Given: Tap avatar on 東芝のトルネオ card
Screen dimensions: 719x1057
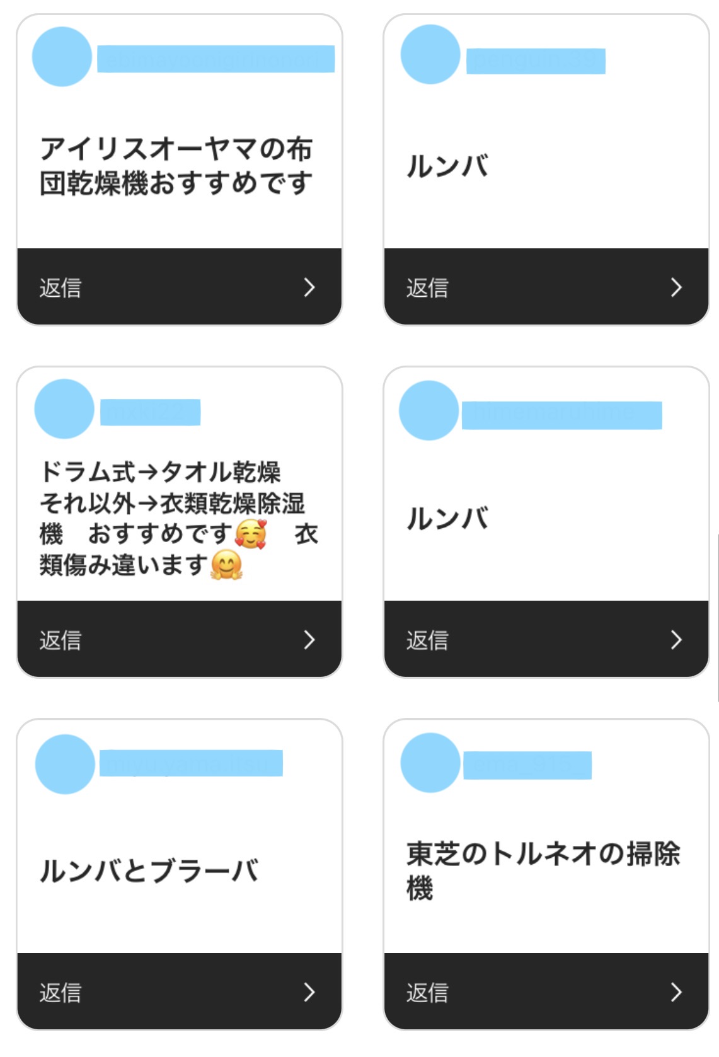Looking at the screenshot, I should (x=430, y=763).
